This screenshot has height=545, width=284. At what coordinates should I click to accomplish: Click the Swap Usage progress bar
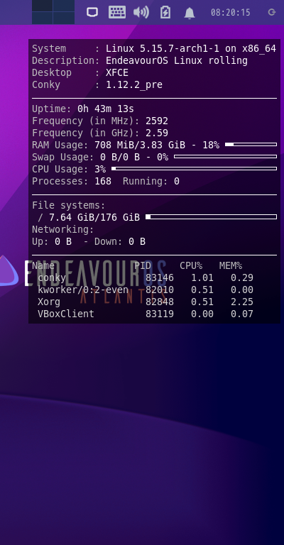tap(225, 156)
